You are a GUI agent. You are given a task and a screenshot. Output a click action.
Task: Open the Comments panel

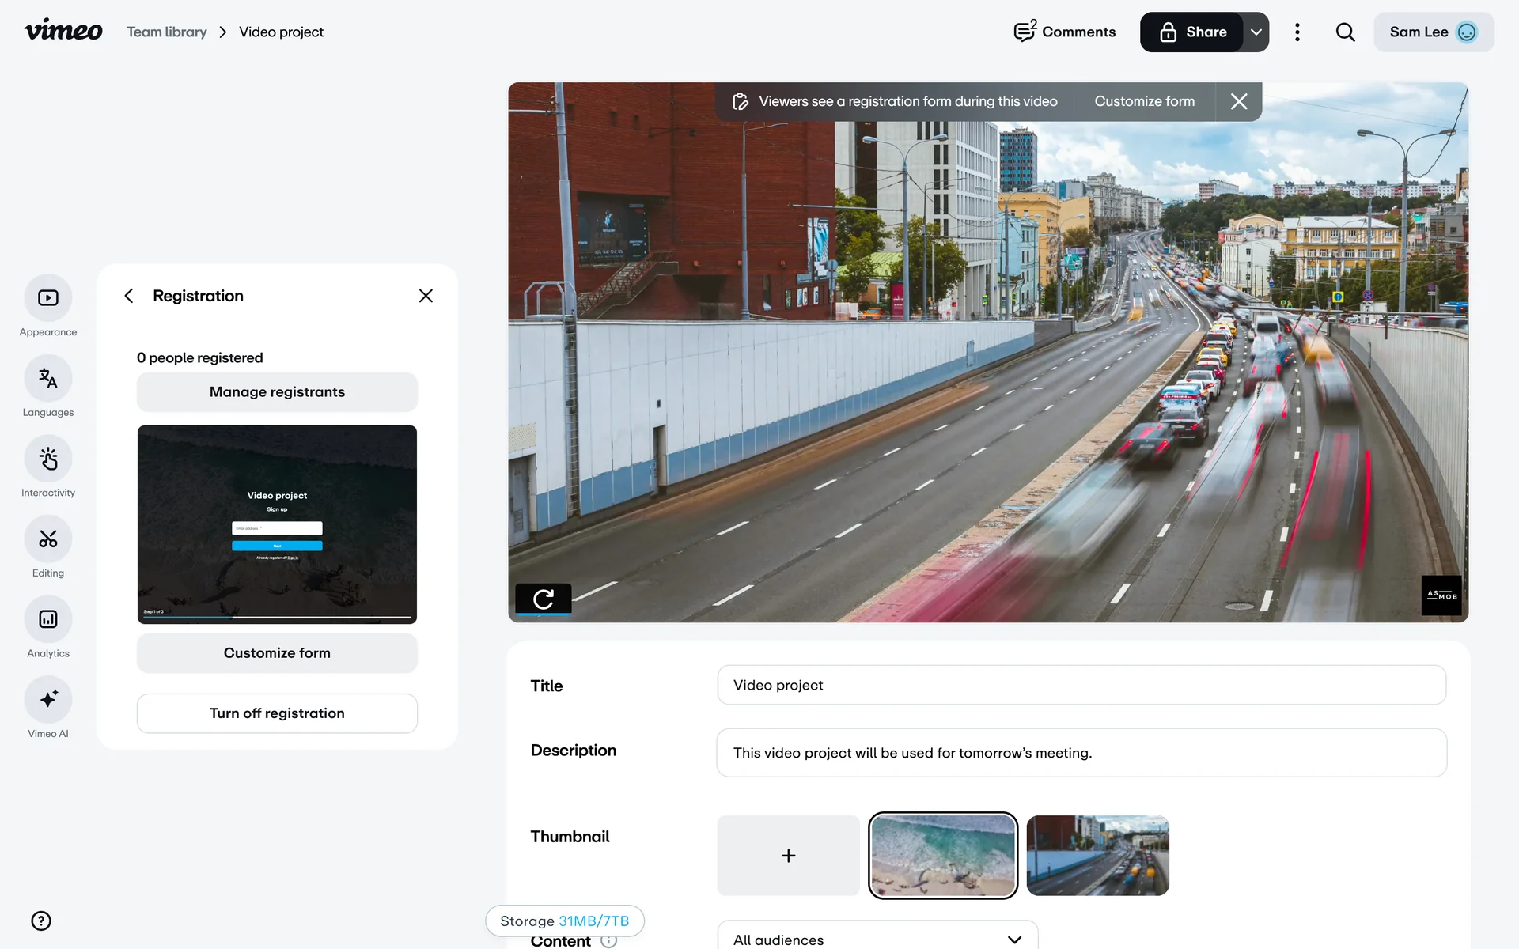tap(1065, 32)
